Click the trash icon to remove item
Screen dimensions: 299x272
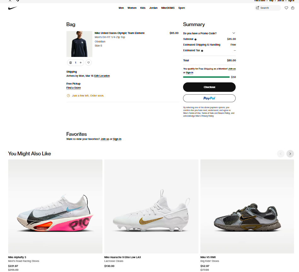(71, 63)
